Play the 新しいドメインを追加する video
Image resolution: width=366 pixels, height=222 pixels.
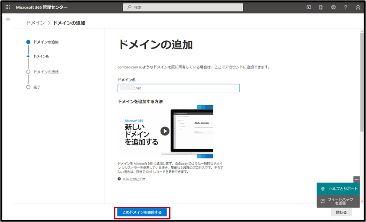coord(165,131)
